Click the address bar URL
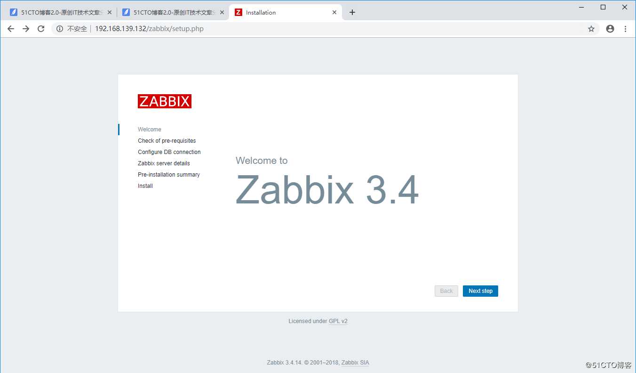This screenshot has height=373, width=636. click(x=149, y=29)
